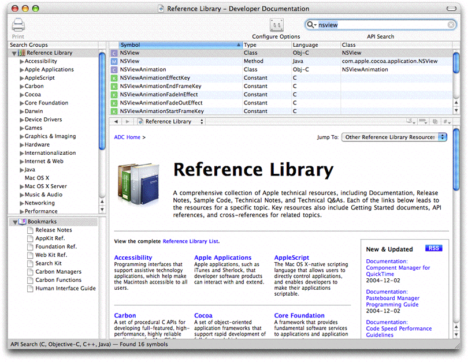Open the Reference Library List link

coord(191,241)
